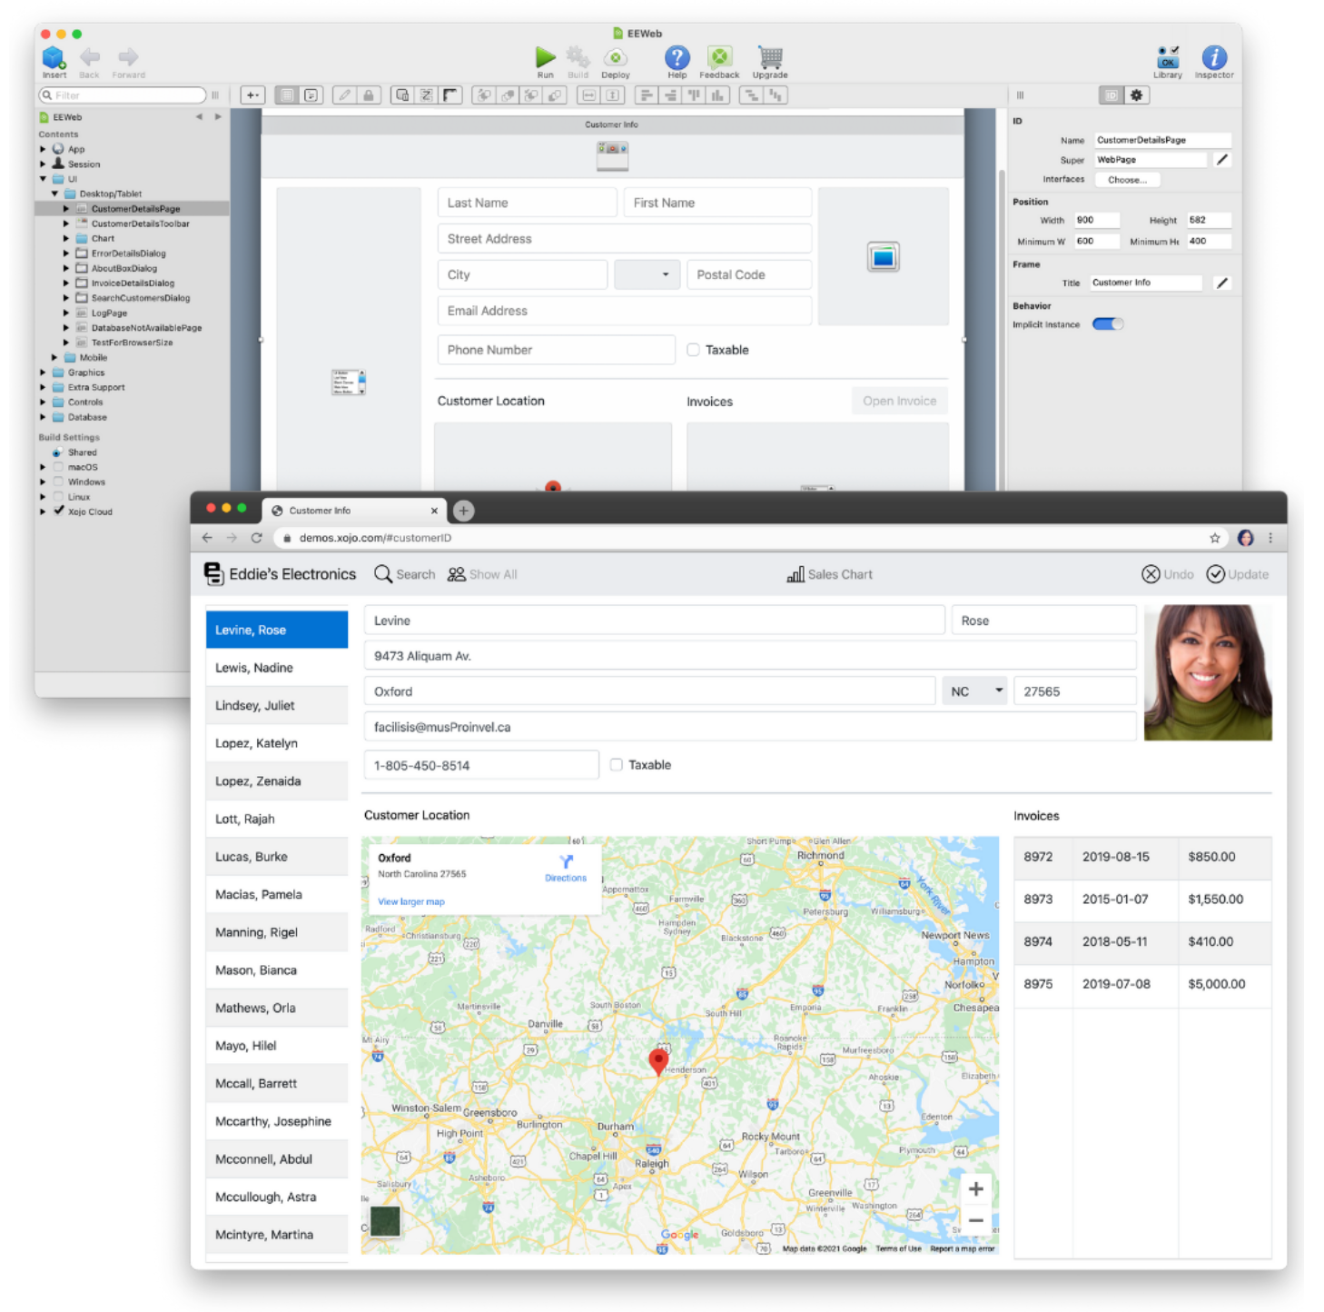
Task: Click the pencil icon next to Super field
Action: [1222, 160]
